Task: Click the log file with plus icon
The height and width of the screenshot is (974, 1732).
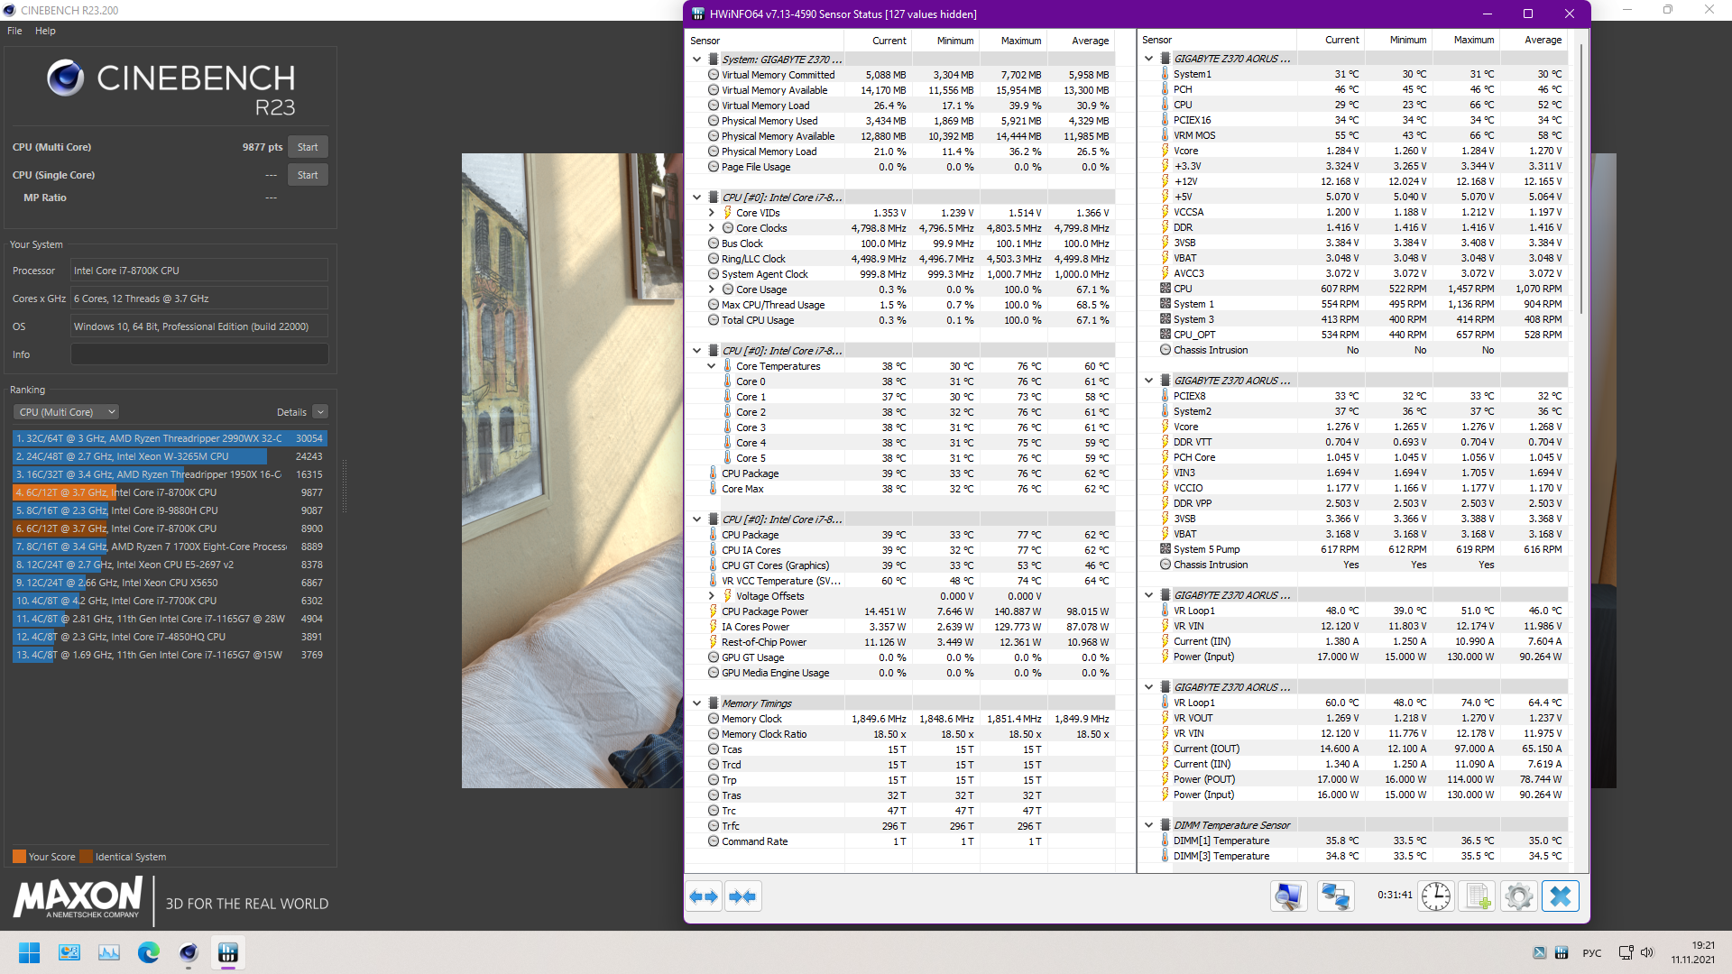Action: (1478, 896)
